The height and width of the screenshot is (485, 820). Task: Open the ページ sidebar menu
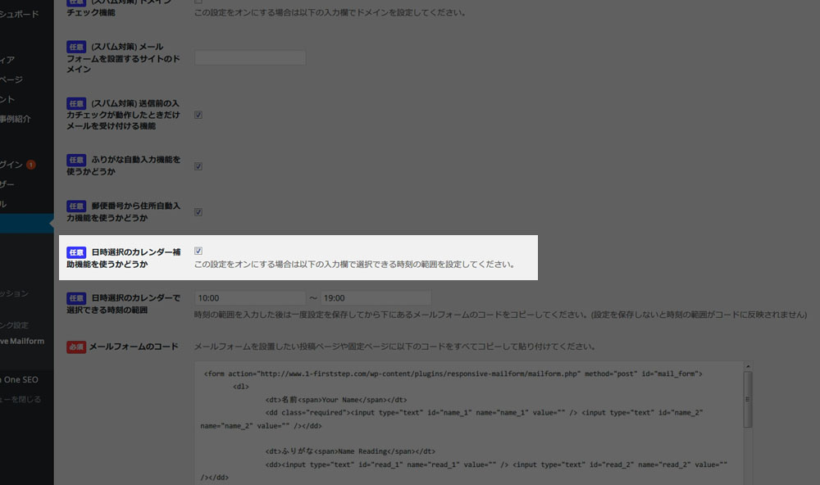click(x=11, y=79)
